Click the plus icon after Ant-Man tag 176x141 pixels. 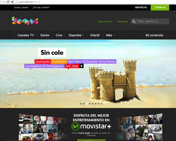(x=81, y=66)
